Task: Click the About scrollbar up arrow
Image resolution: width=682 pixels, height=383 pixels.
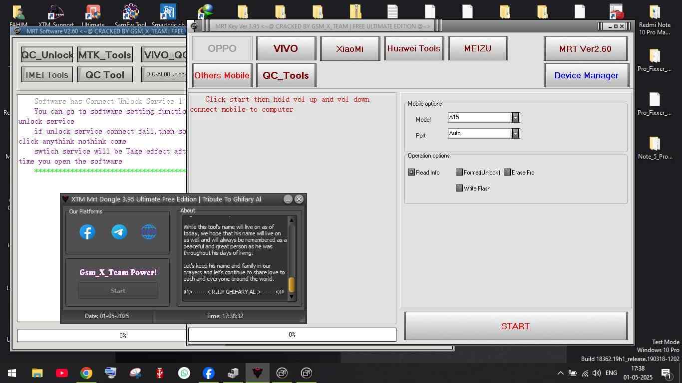Action: pos(292,220)
